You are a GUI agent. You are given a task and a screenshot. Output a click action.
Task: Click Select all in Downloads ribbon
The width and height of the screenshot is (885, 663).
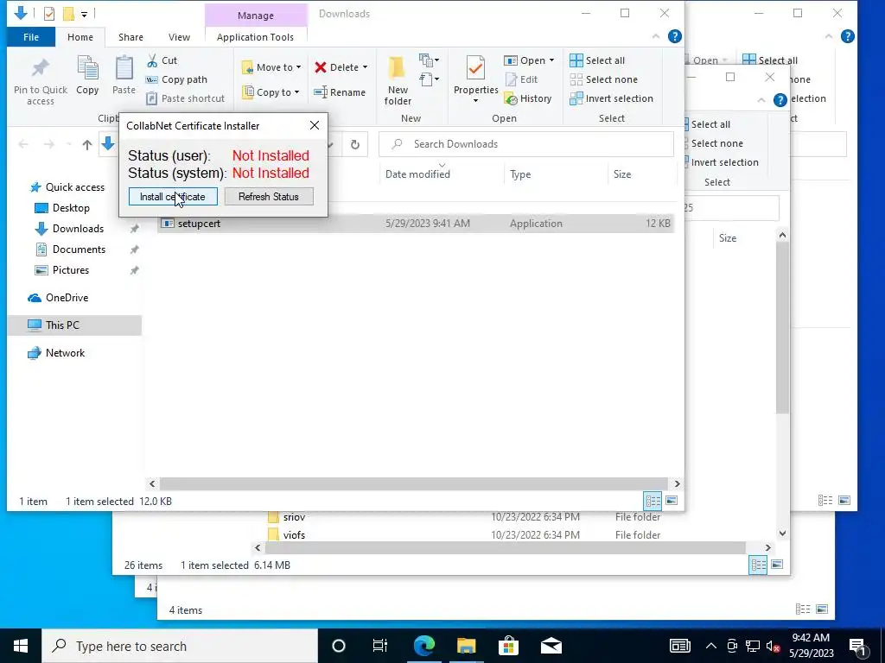click(x=597, y=60)
